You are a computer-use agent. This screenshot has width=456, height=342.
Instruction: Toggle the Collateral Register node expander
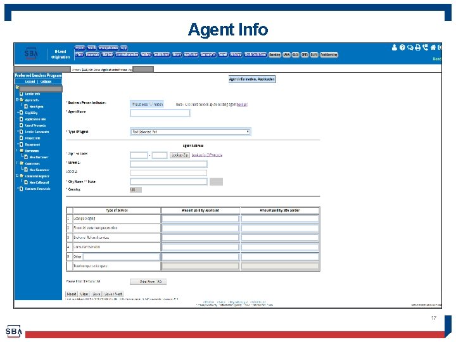pyautogui.click(x=17, y=175)
